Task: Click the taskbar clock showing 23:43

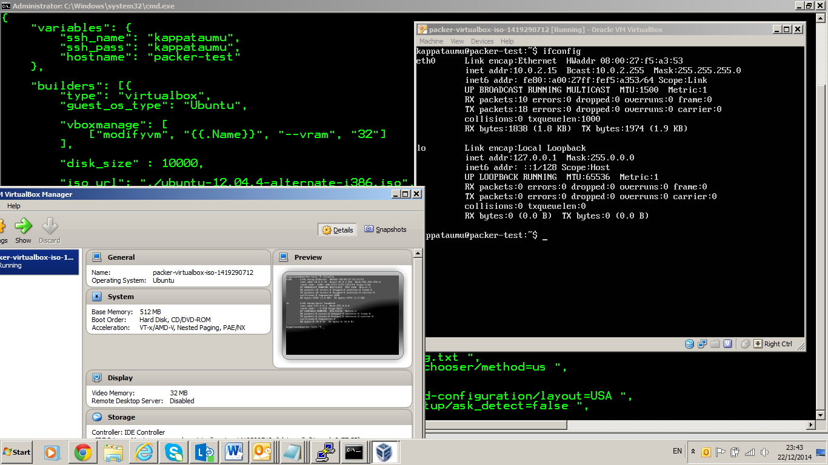Action: pos(794,452)
